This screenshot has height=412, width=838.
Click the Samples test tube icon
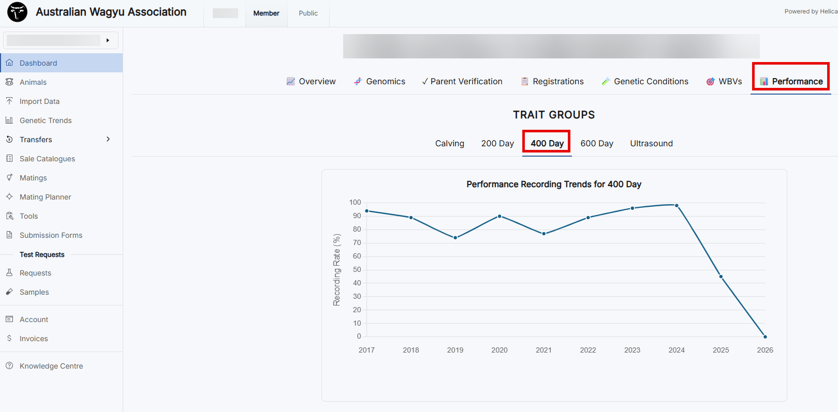pyautogui.click(x=9, y=292)
